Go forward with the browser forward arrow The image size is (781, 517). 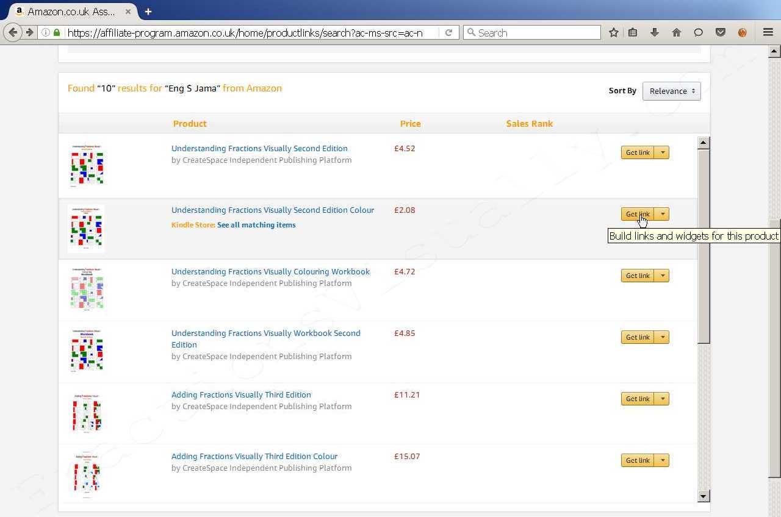(x=29, y=32)
